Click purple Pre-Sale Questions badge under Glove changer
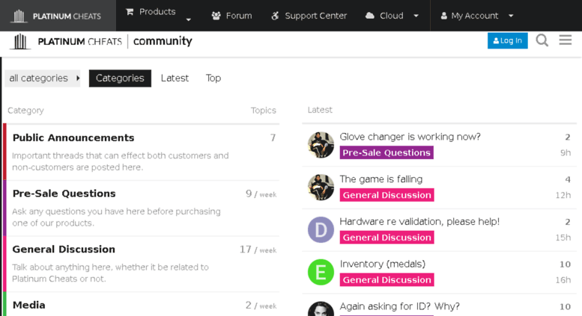This screenshot has height=316, width=582. [x=387, y=153]
